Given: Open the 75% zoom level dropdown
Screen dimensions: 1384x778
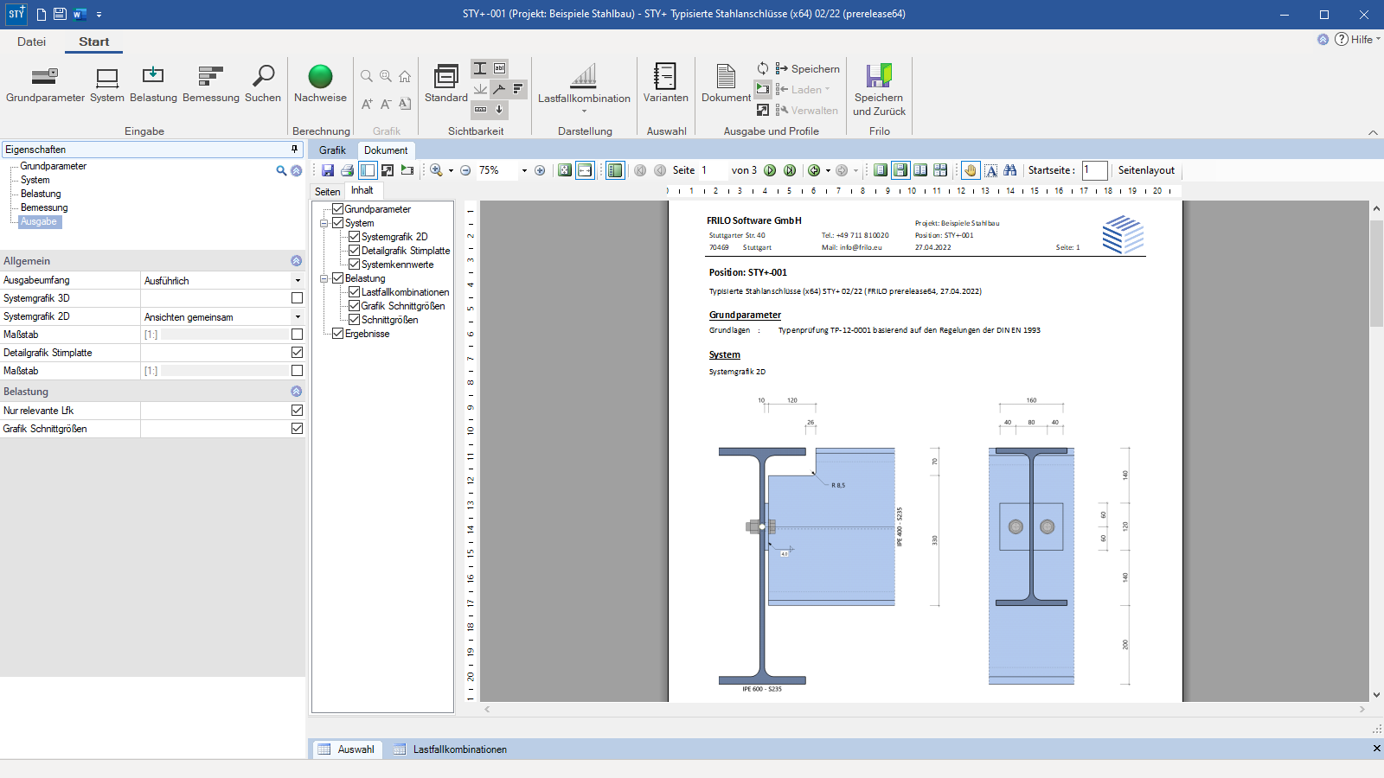Looking at the screenshot, I should pyautogui.click(x=524, y=170).
